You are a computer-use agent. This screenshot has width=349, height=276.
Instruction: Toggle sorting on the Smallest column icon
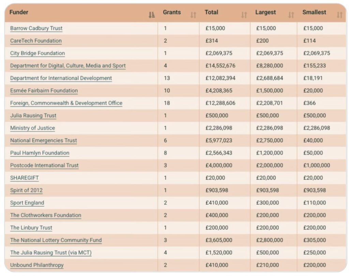point(339,15)
